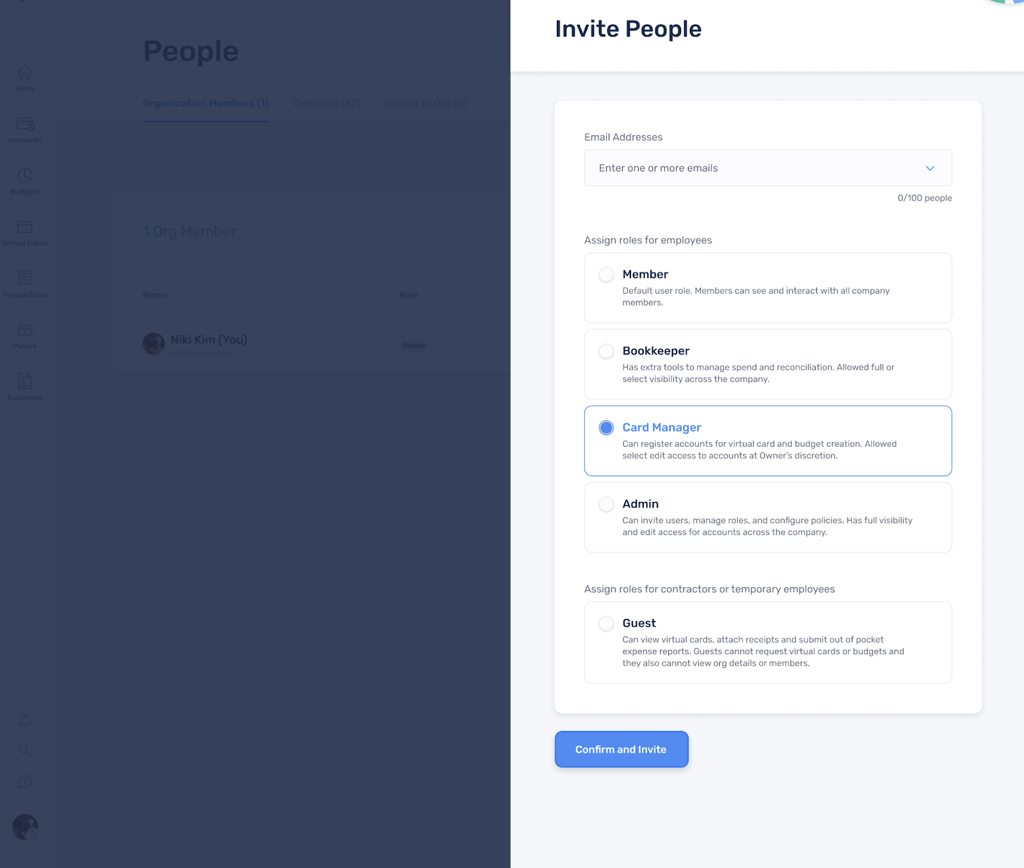1024x868 pixels.
Task: Open the Invited to Org (0) tab
Action: (x=426, y=103)
